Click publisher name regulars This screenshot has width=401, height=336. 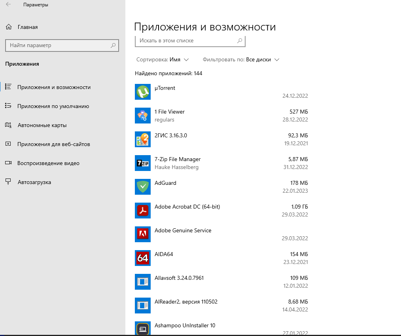[164, 120]
